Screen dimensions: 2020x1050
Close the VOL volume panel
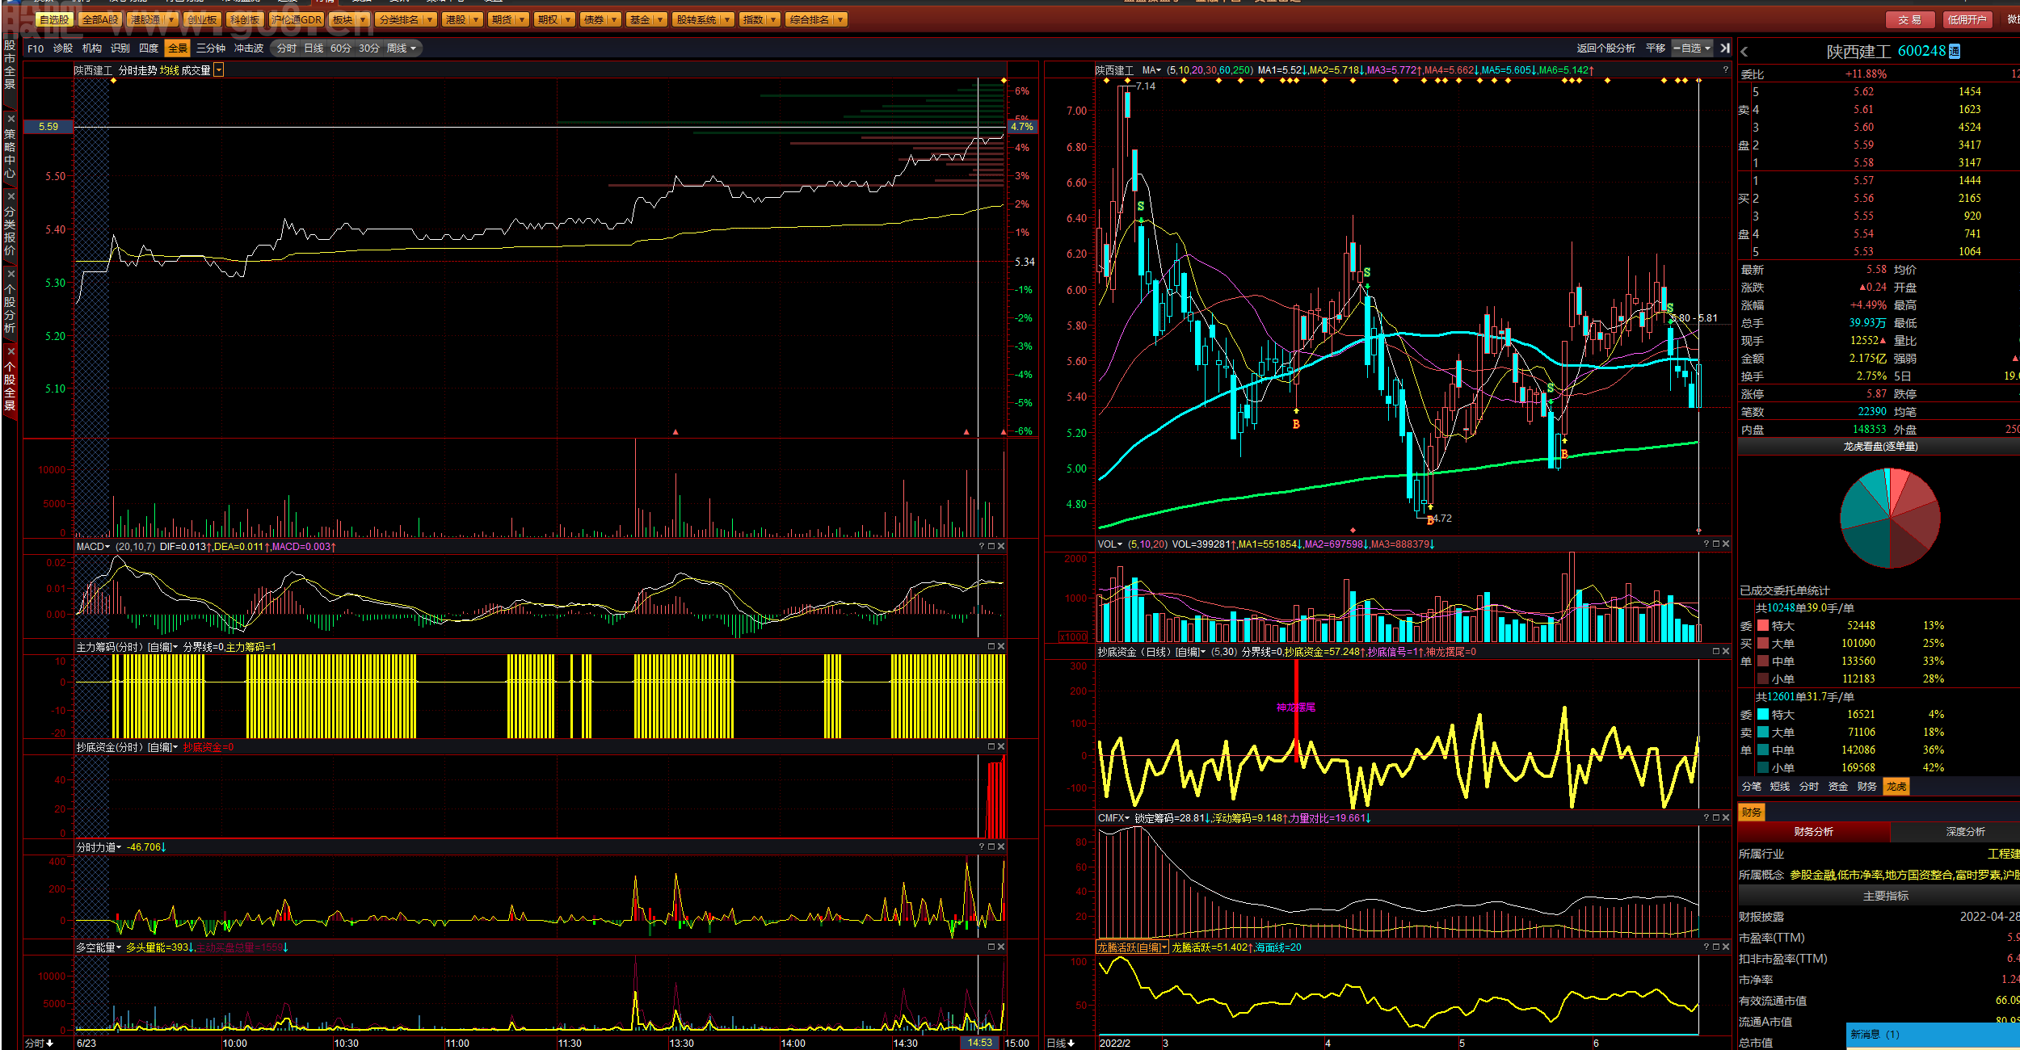pos(1726,544)
